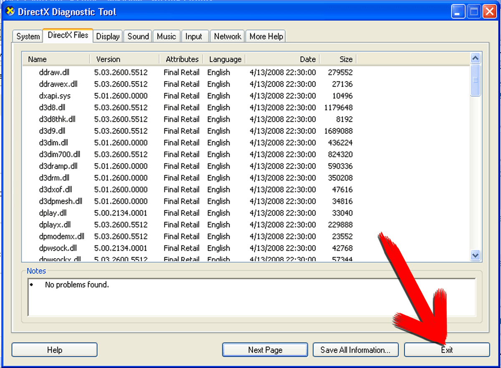Screen dimensions: 501x368
Task: Click Save All Information button
Action: [355, 350]
